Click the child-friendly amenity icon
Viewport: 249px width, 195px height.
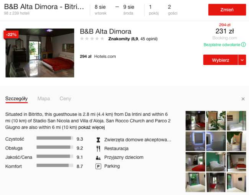(98, 157)
